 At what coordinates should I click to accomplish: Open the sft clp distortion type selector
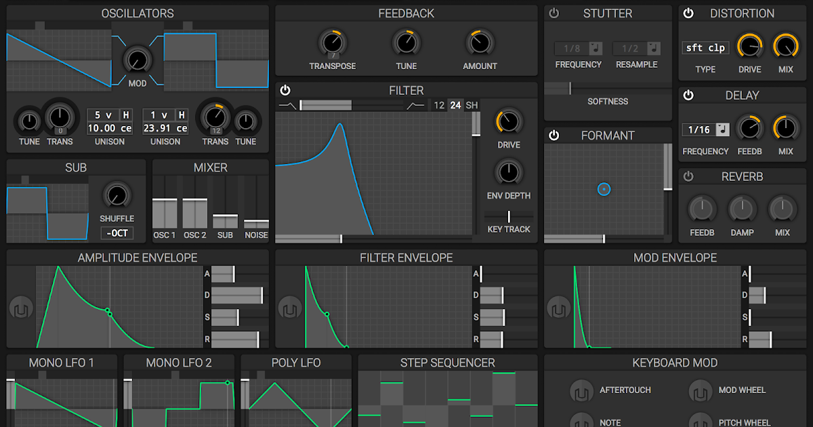coord(705,48)
